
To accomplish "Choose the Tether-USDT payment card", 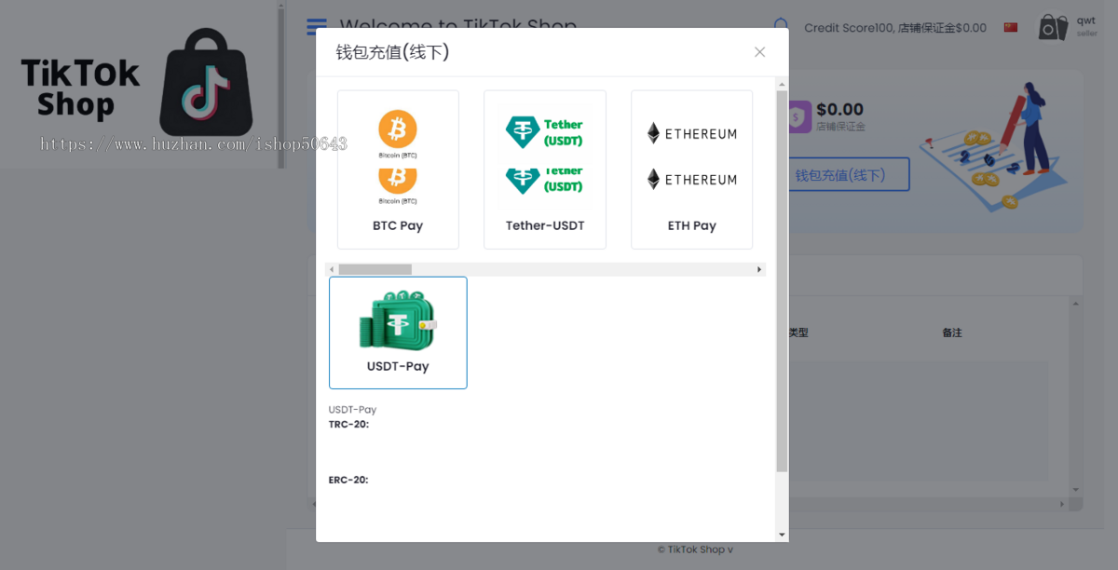I will tap(545, 170).
